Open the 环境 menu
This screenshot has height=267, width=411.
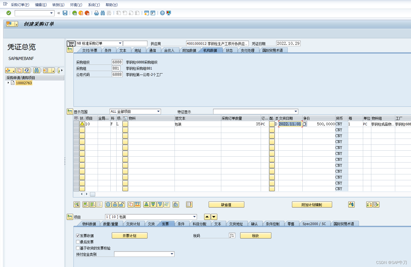click(x=76, y=5)
